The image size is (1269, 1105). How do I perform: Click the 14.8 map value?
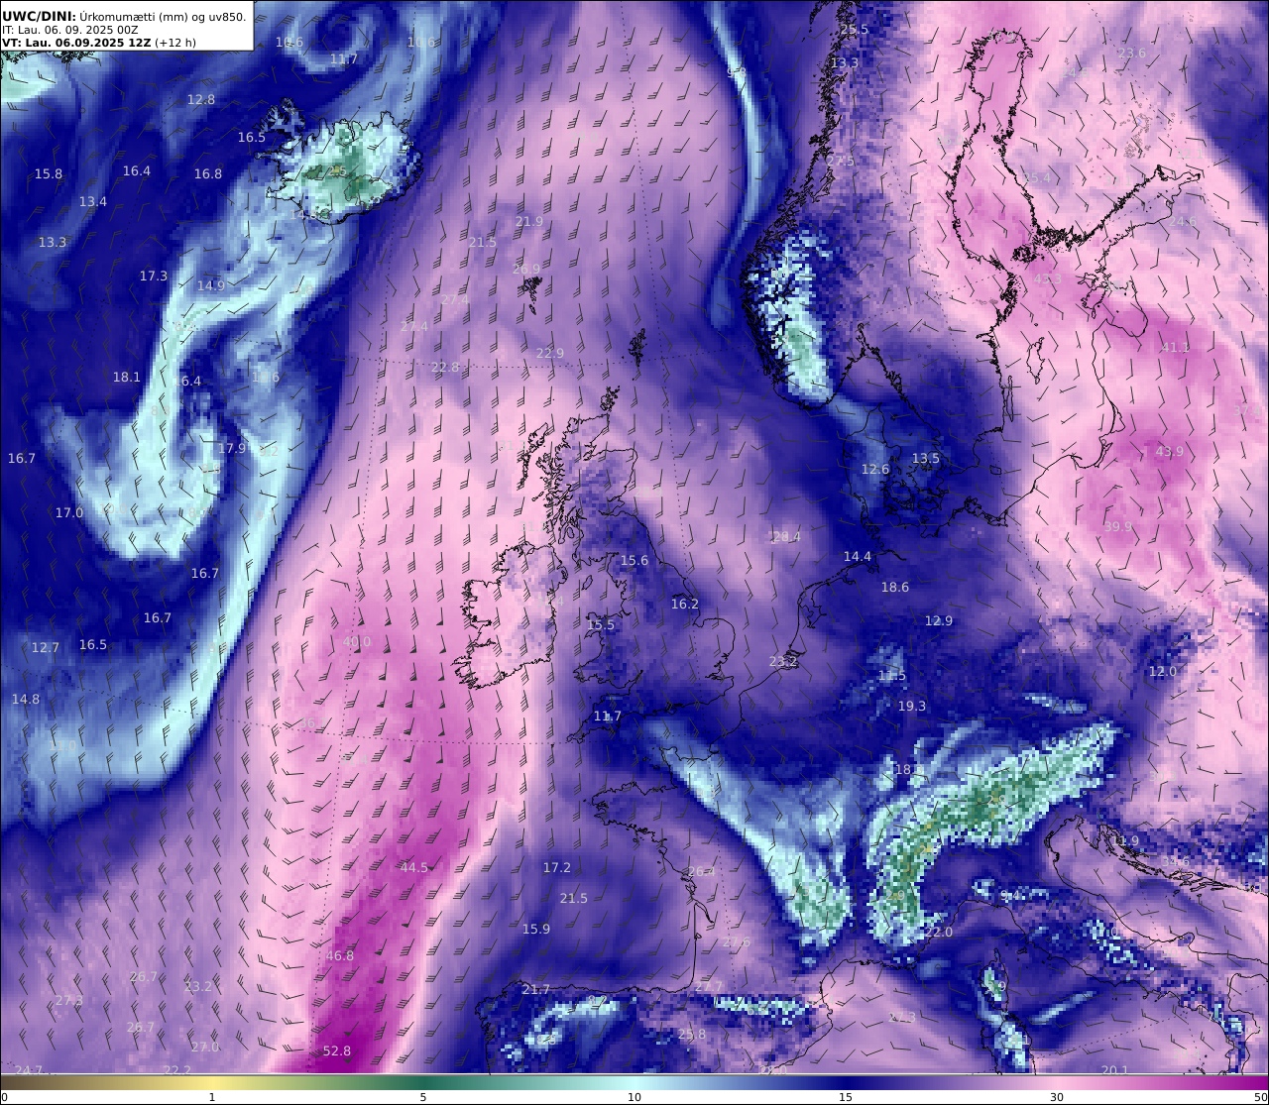click(x=26, y=699)
